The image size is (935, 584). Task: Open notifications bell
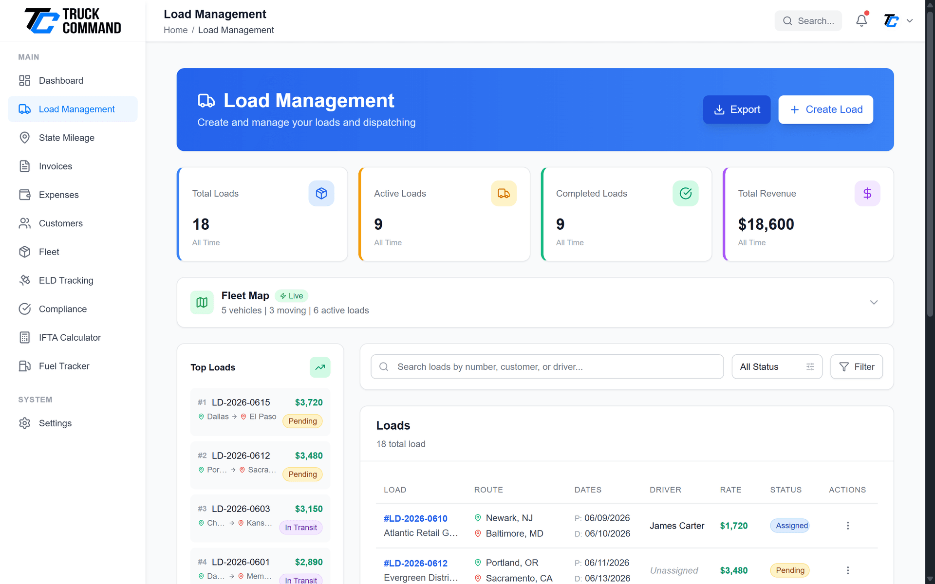(861, 20)
